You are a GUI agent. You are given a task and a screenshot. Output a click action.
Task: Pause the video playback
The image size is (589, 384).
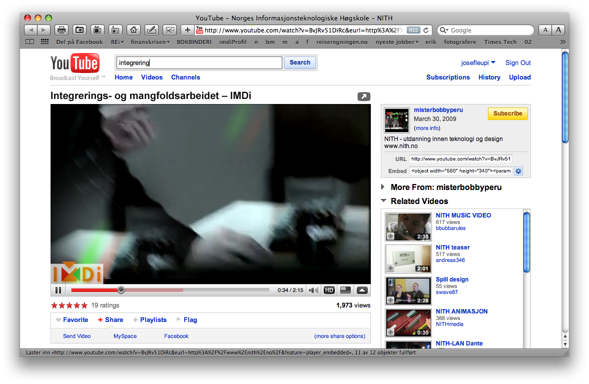[58, 290]
